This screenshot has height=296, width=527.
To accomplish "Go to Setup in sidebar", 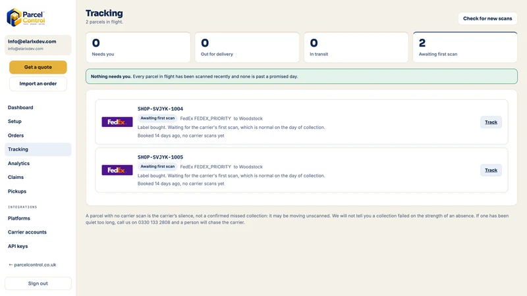I will click(x=38, y=121).
